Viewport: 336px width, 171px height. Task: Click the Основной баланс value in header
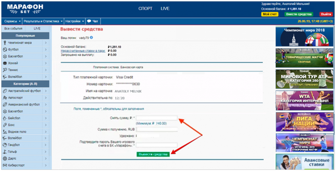coord(294,9)
